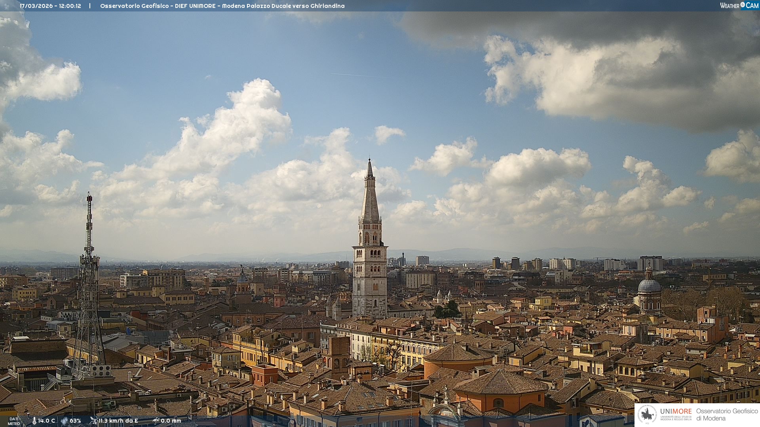This screenshot has height=427, width=760.
Task: Click the grey church dome on right
Action: pyautogui.click(x=649, y=285)
